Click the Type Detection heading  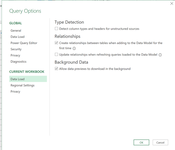[x=69, y=22]
